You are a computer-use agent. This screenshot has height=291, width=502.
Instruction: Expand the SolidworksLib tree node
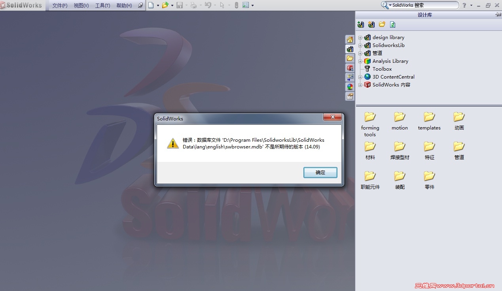[360, 45]
